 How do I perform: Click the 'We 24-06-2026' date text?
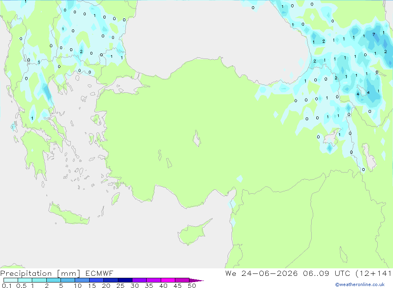coord(261,273)
